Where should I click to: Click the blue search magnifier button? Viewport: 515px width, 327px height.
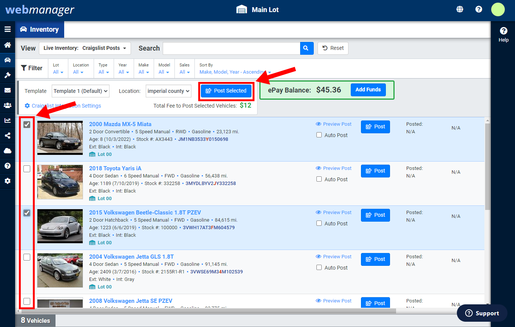(x=307, y=48)
